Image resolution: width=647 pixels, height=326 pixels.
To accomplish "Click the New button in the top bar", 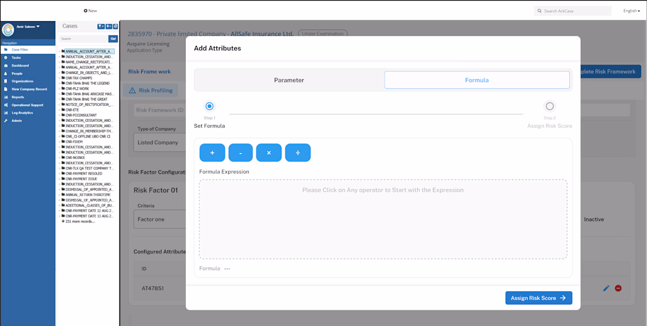I will (91, 11).
